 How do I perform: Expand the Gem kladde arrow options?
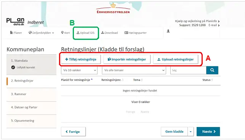[191, 132]
